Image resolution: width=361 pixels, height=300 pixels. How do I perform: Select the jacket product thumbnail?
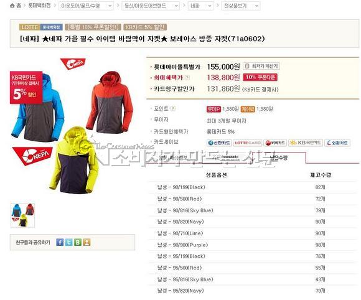22,215
